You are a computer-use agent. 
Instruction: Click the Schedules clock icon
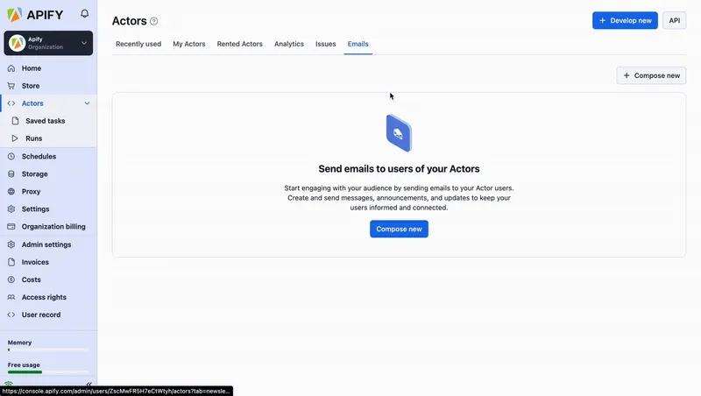coord(11,157)
